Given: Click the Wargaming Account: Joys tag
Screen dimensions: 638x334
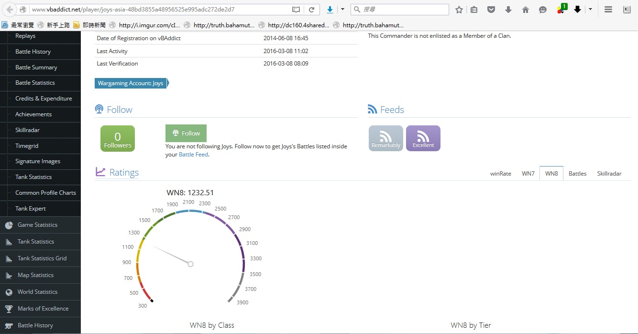Looking at the screenshot, I should [131, 83].
